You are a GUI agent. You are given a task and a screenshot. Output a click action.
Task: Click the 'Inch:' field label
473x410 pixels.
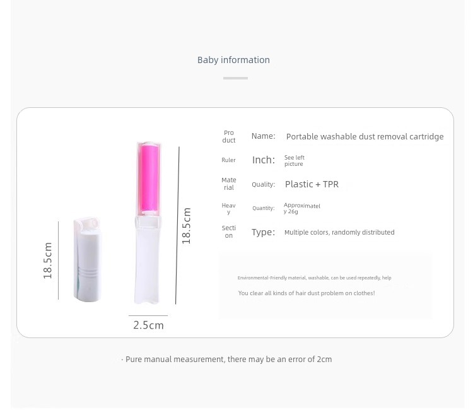pyautogui.click(x=264, y=160)
